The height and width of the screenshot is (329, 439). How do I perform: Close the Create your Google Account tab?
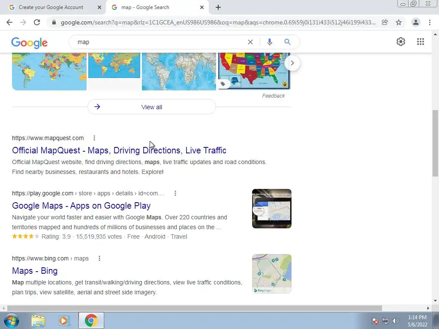pyautogui.click(x=99, y=8)
